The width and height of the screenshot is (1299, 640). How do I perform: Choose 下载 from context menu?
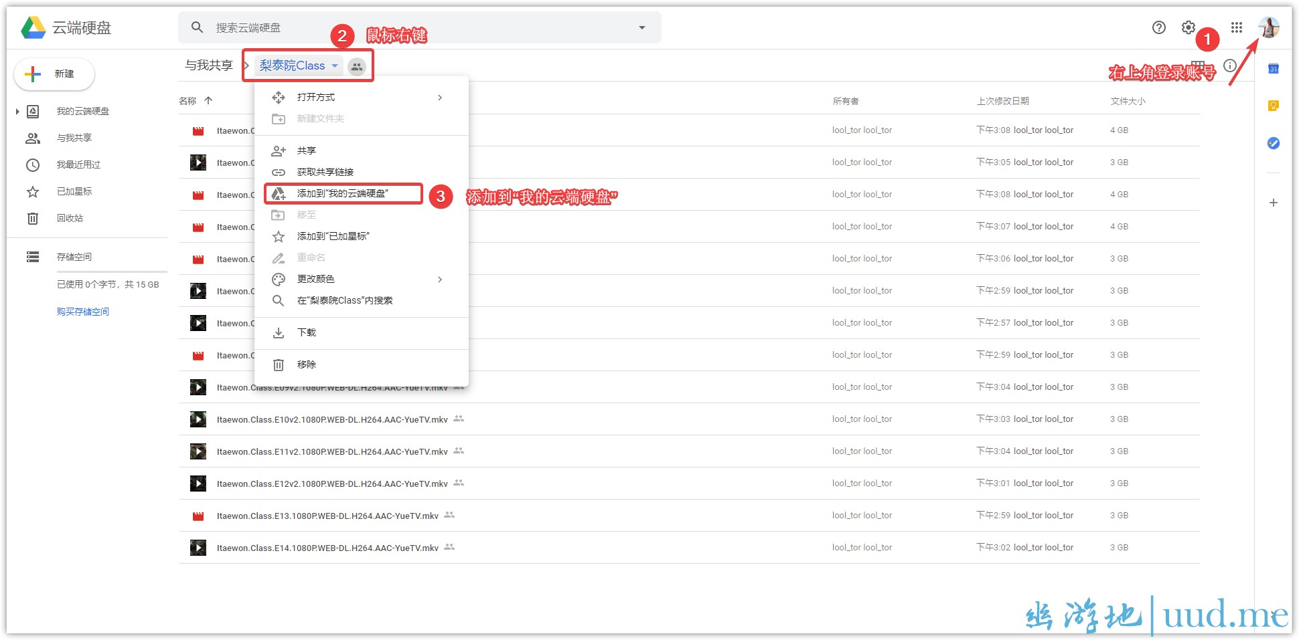pyautogui.click(x=307, y=333)
